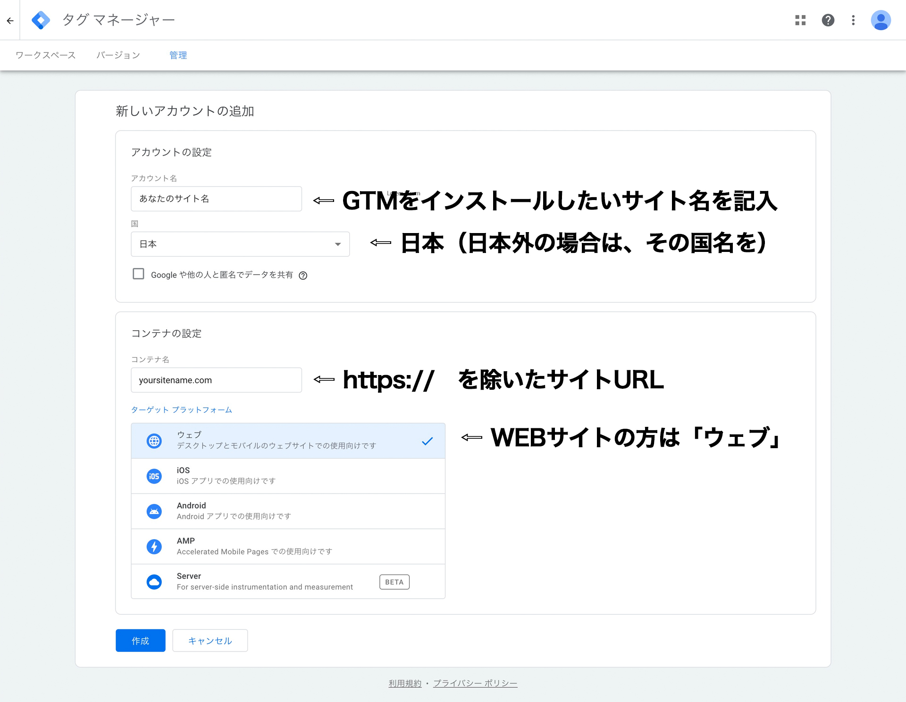Click the user account avatar

[x=881, y=20]
